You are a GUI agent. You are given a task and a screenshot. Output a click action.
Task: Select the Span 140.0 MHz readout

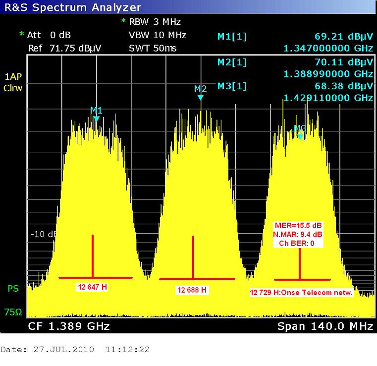click(324, 326)
